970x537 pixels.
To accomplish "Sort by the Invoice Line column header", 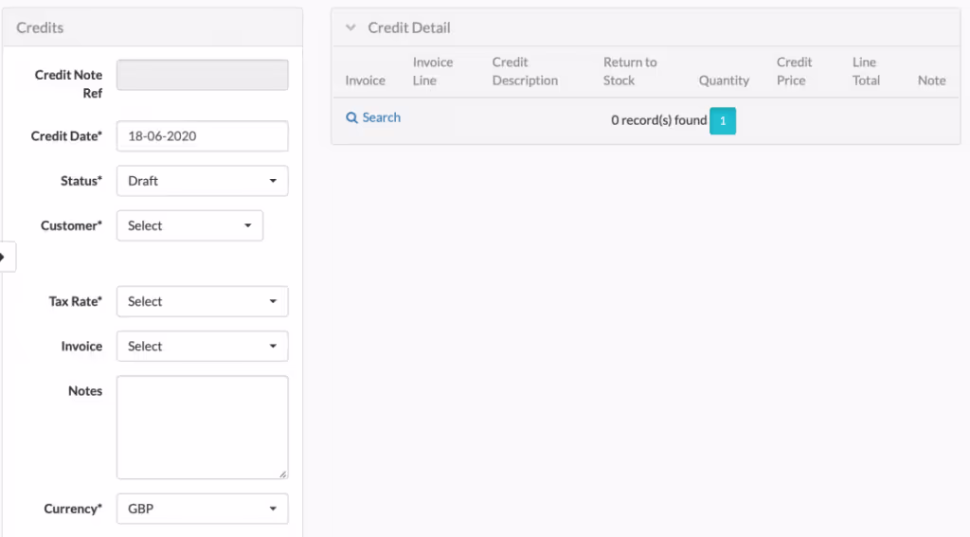I will click(432, 71).
